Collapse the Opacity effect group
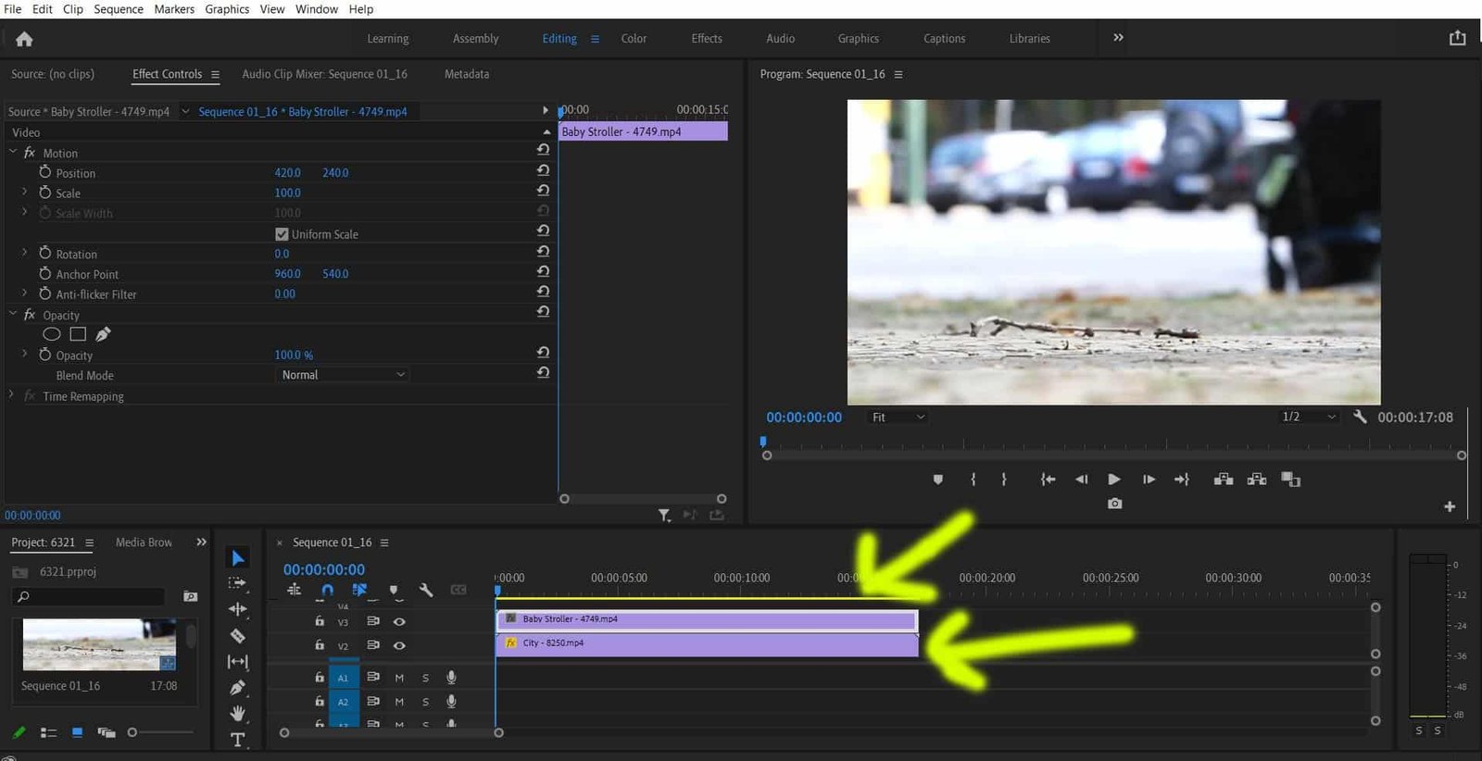This screenshot has height=761, width=1482. pos(13,314)
